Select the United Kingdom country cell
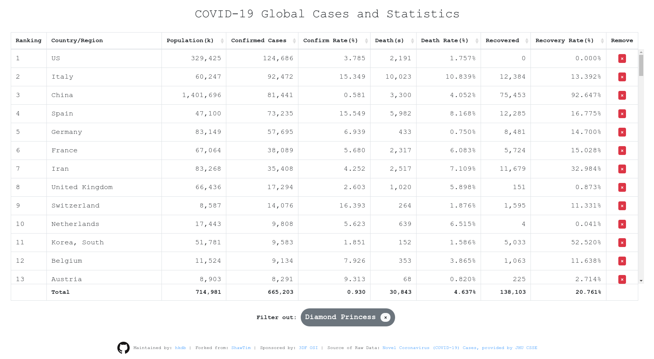The image size is (654, 359). pos(104,187)
